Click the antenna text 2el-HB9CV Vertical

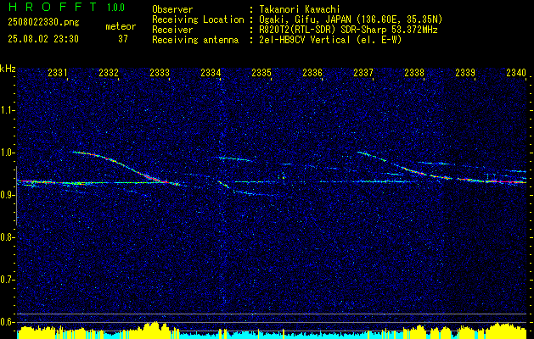tap(305, 40)
